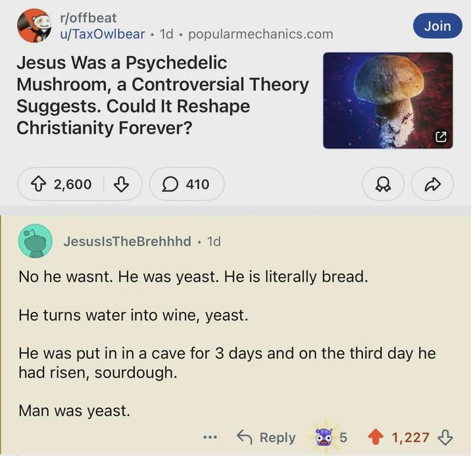Read the post title about psychedelic mushroom
The height and width of the screenshot is (456, 471).
click(162, 95)
